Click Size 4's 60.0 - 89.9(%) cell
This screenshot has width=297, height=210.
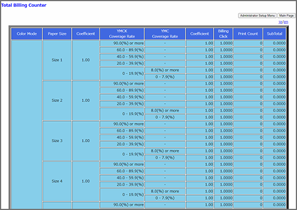pos(122,171)
